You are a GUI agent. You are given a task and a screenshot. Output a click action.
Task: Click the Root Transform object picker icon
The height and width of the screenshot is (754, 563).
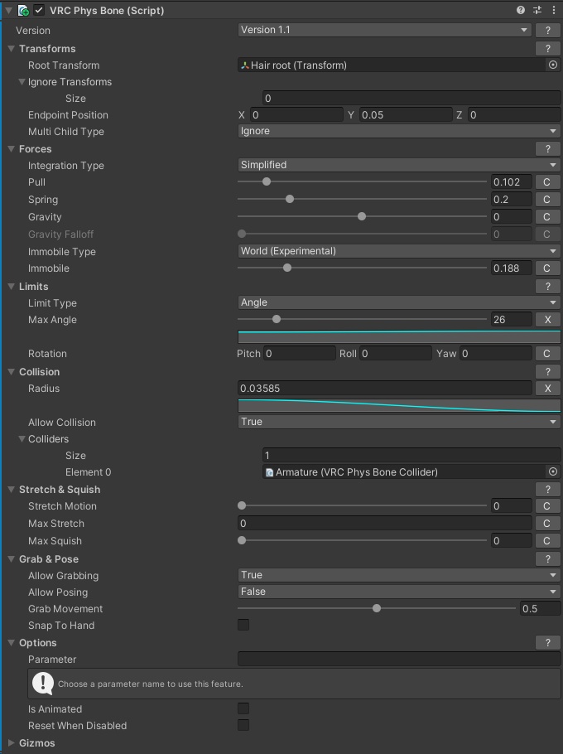[x=553, y=65]
